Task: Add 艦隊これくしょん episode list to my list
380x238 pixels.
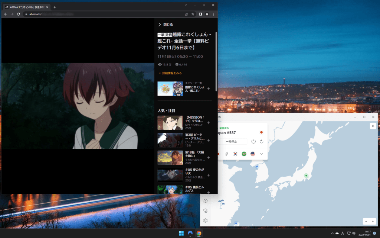Action: [209, 89]
